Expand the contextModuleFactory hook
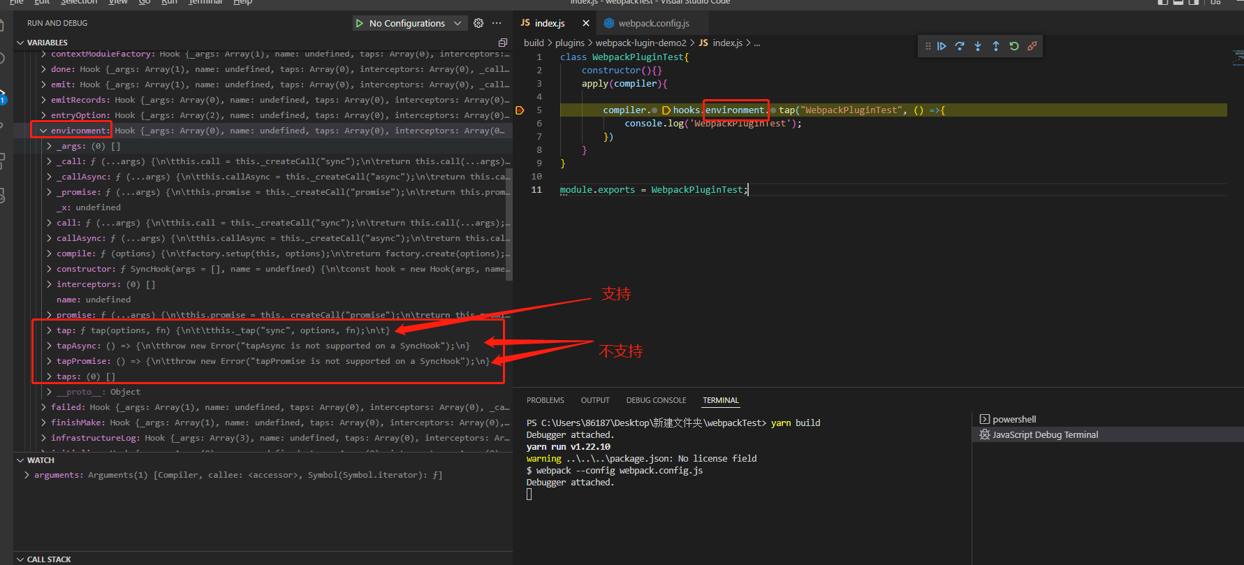This screenshot has height=565, width=1244. (x=43, y=54)
